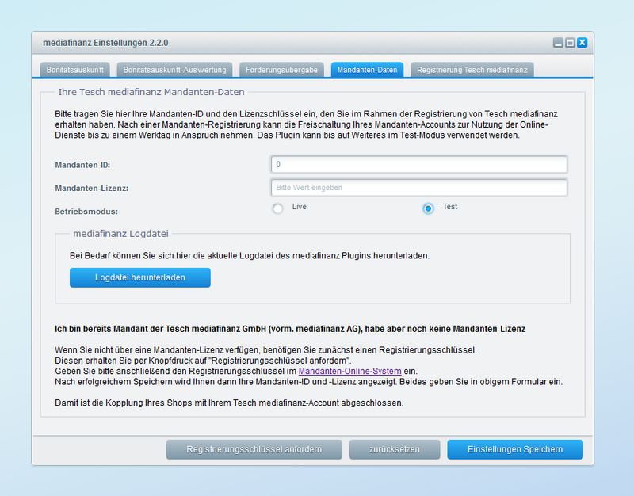Minimize the mediafinanz Einstellungen window

[558, 43]
